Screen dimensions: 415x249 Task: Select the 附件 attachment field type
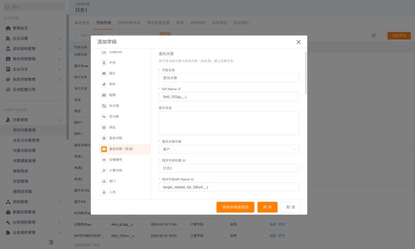point(113,84)
